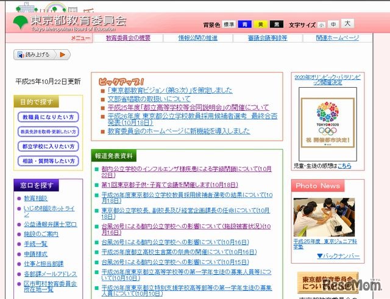390x299 pixels.
Task: Open 区市町村教育委員会所在地一覧 link
Action: [50, 287]
